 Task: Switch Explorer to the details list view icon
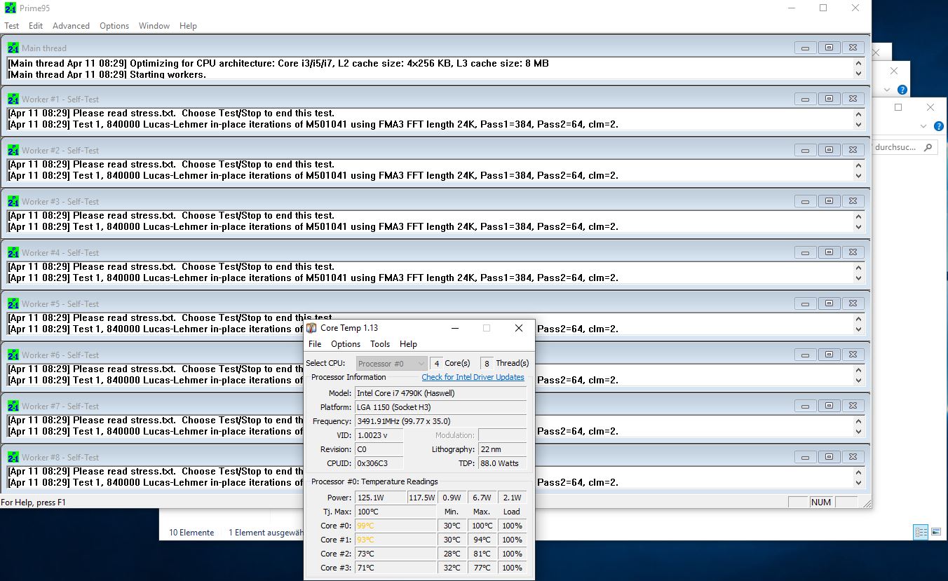(921, 532)
